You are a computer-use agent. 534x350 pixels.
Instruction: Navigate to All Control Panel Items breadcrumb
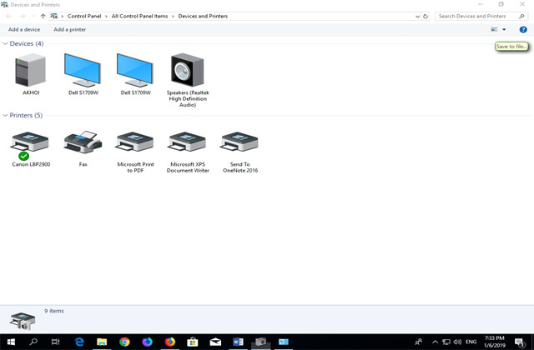139,16
